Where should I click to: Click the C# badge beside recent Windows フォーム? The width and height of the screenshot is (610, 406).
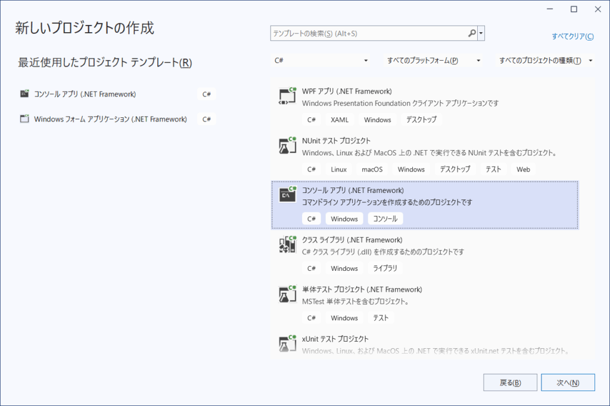[x=207, y=119]
